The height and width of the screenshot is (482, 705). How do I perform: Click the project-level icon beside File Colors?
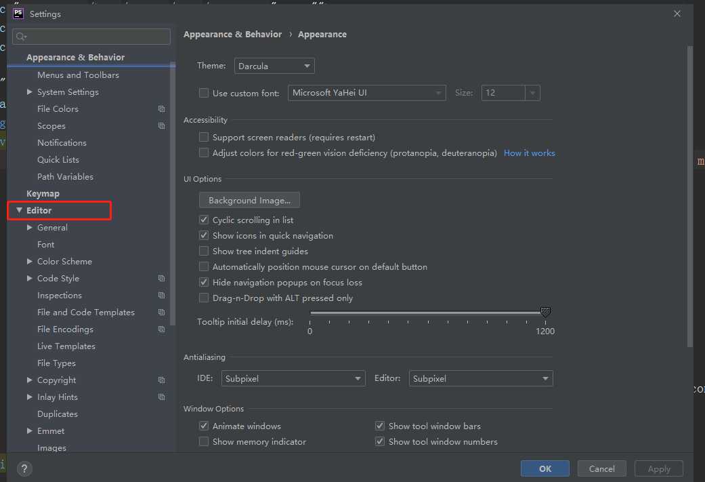click(161, 109)
